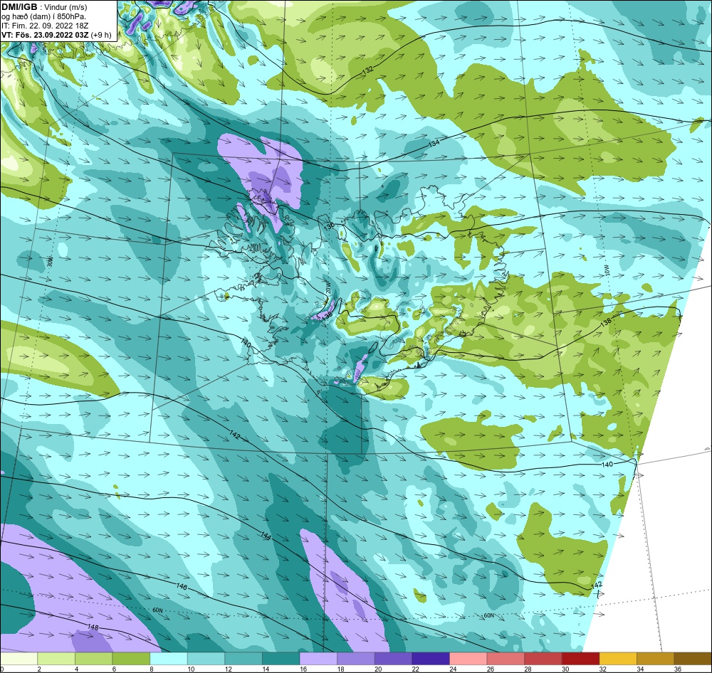Image resolution: width=712 pixels, height=673 pixels.
Task: Click the '144' height contour label
Action: pos(266,536)
